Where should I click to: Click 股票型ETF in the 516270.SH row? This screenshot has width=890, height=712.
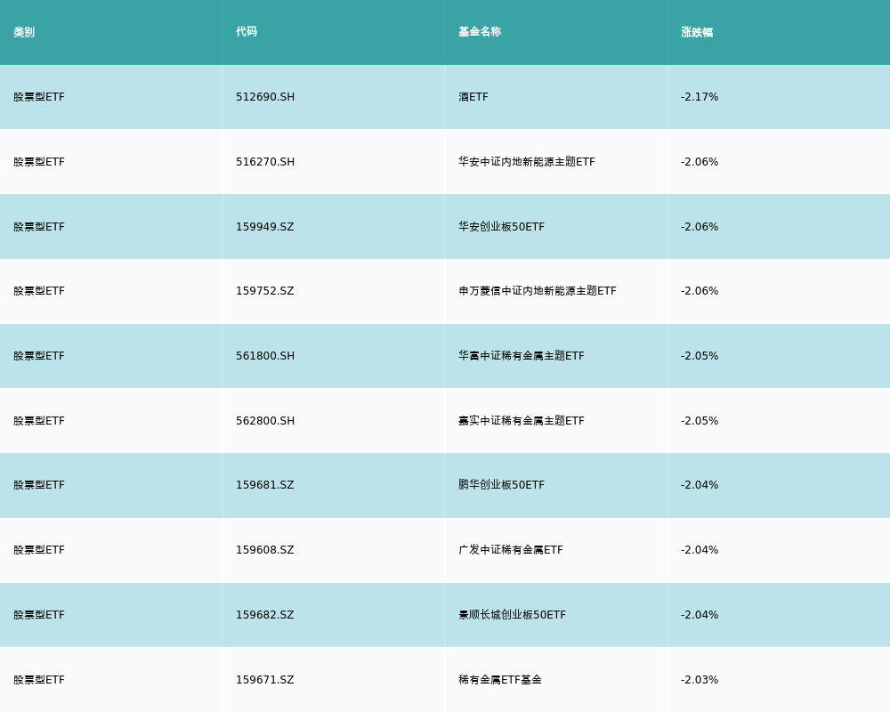pyautogui.click(x=39, y=162)
